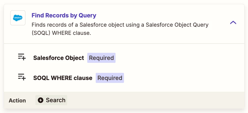Viewport: 248px width, 113px height.
Task: Click the lightning bolt icon in the Search badge
Action: coord(40,100)
